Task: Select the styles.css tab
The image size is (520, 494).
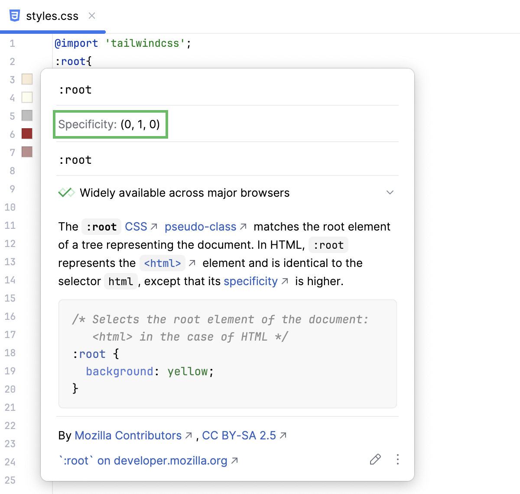Action: click(52, 16)
